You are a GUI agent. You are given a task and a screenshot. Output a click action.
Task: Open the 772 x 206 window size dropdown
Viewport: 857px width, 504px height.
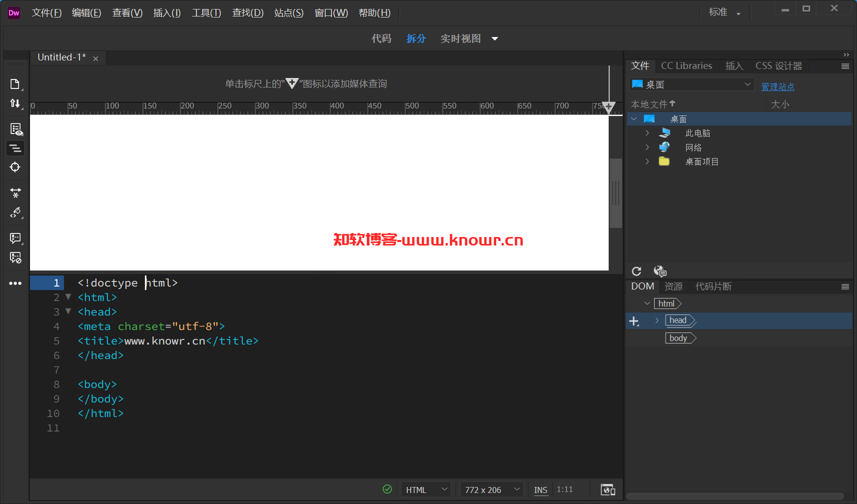point(492,489)
